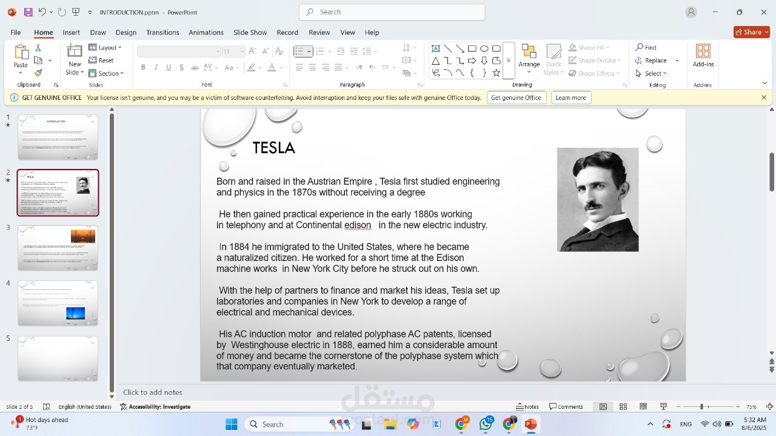Start Slide Show from status bar icon

(663, 406)
